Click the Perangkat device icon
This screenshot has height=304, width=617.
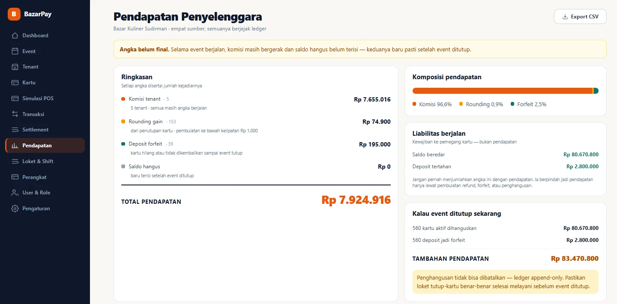[x=15, y=177]
